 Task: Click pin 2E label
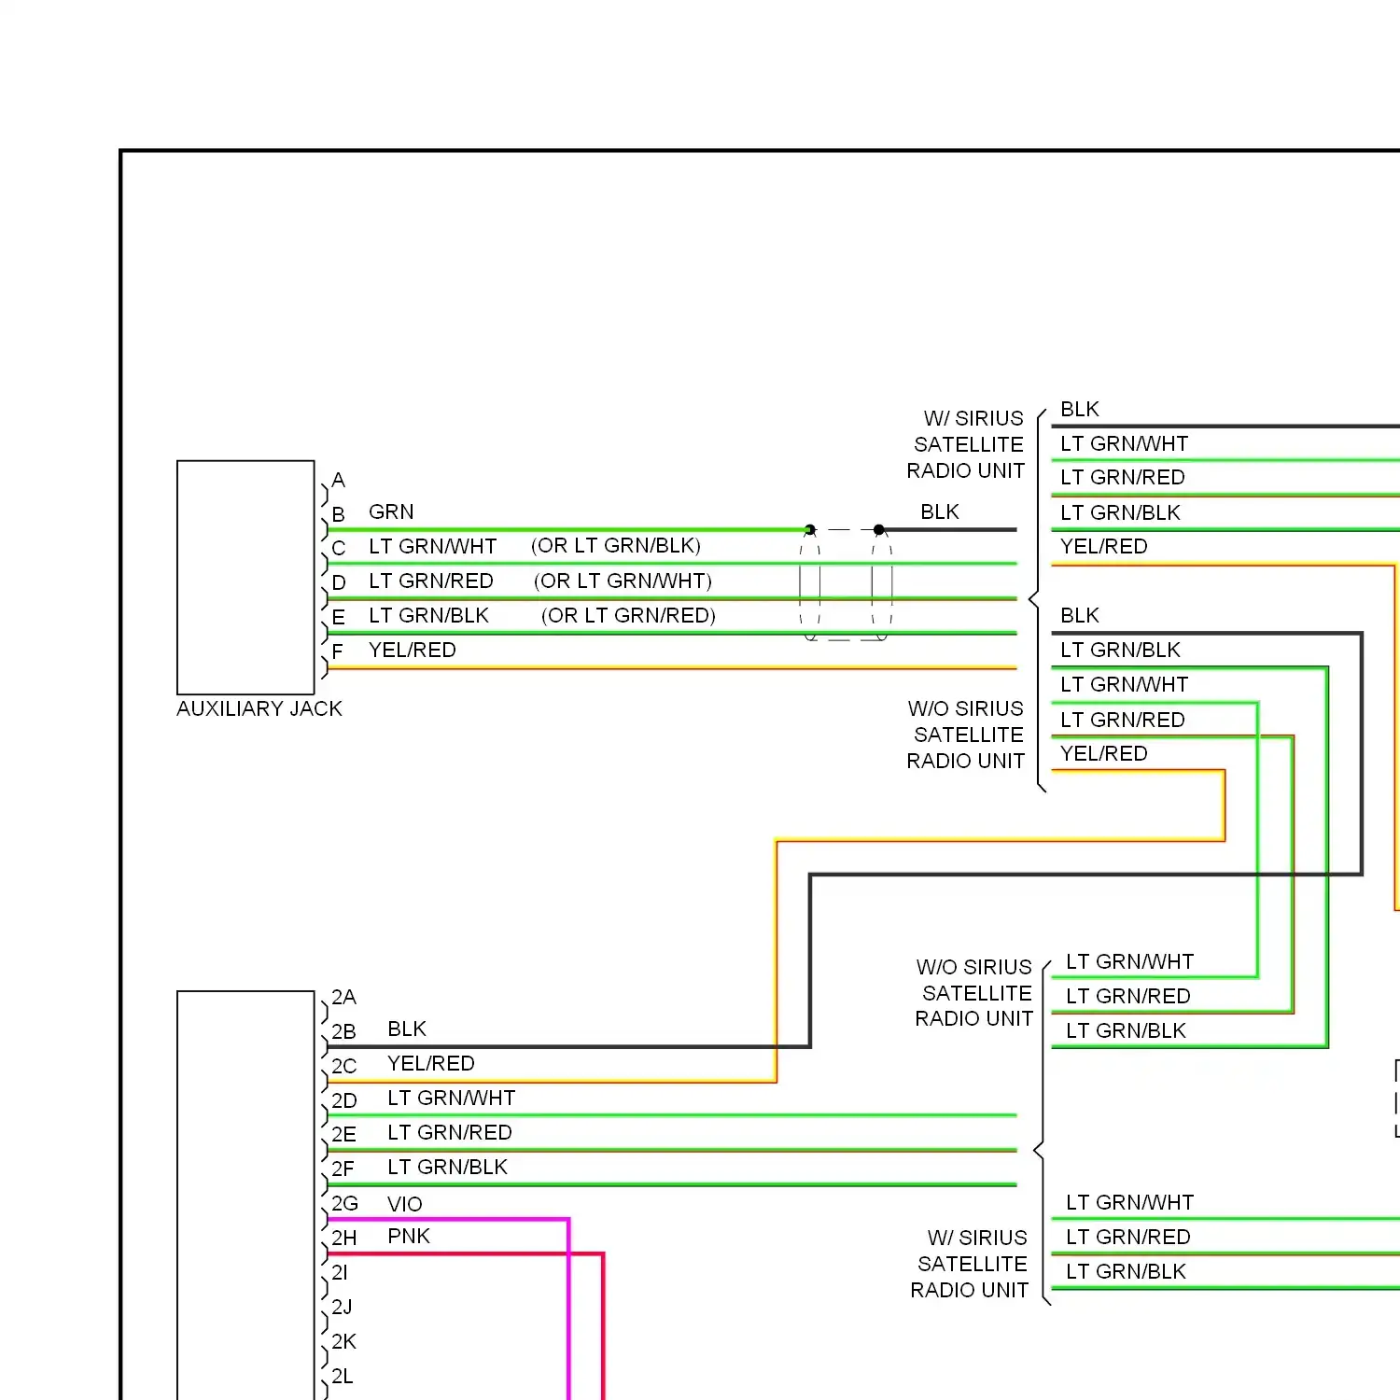[343, 1135]
